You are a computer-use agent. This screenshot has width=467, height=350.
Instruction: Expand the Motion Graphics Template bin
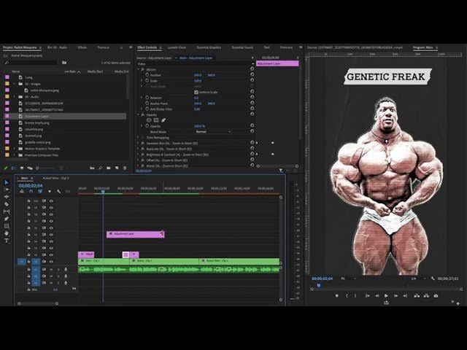tap(15, 149)
